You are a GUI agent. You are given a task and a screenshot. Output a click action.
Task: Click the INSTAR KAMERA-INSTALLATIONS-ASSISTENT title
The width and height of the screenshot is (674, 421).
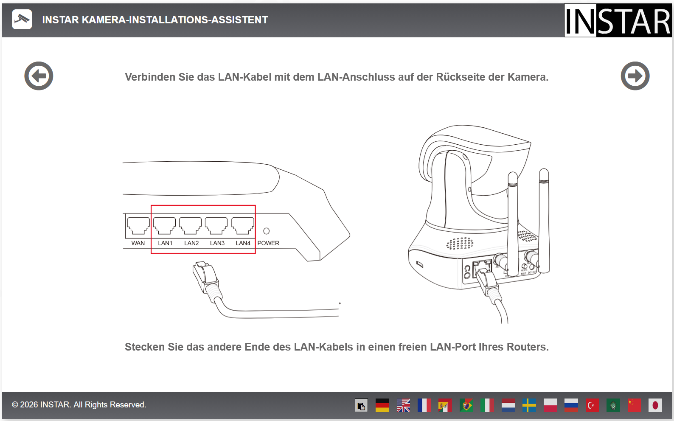tap(155, 20)
